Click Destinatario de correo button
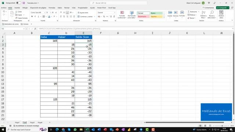 [x=10, y=24]
